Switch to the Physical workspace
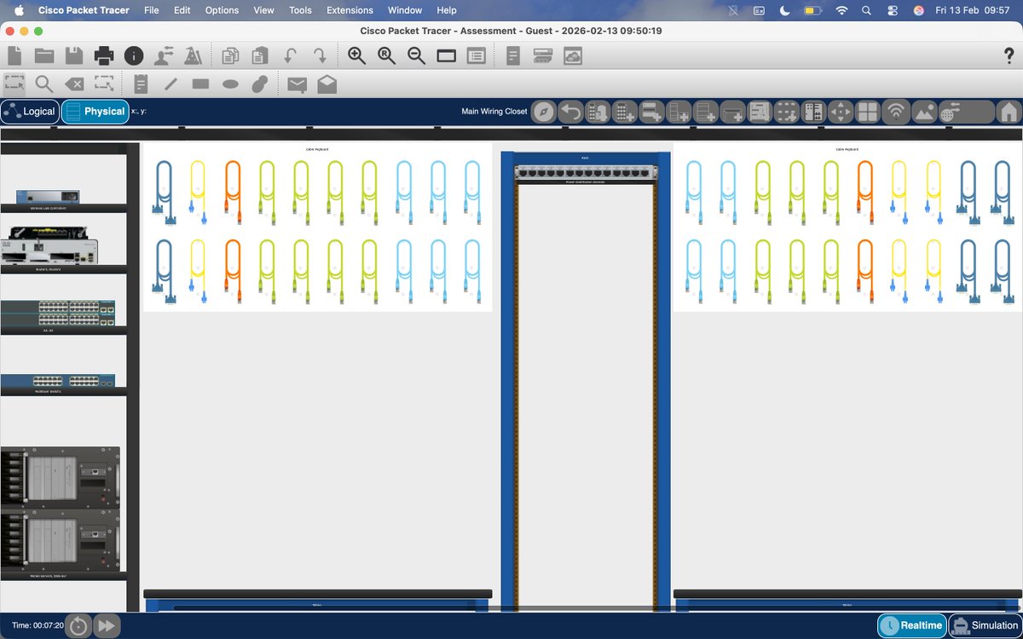This screenshot has width=1023, height=639. click(95, 112)
